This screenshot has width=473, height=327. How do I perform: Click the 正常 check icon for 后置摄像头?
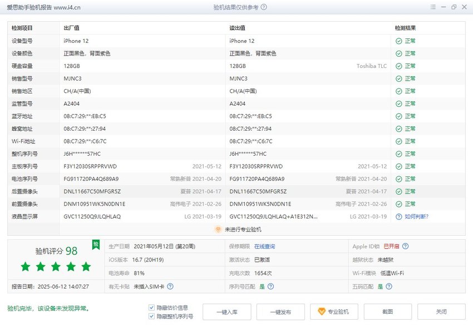399,192
